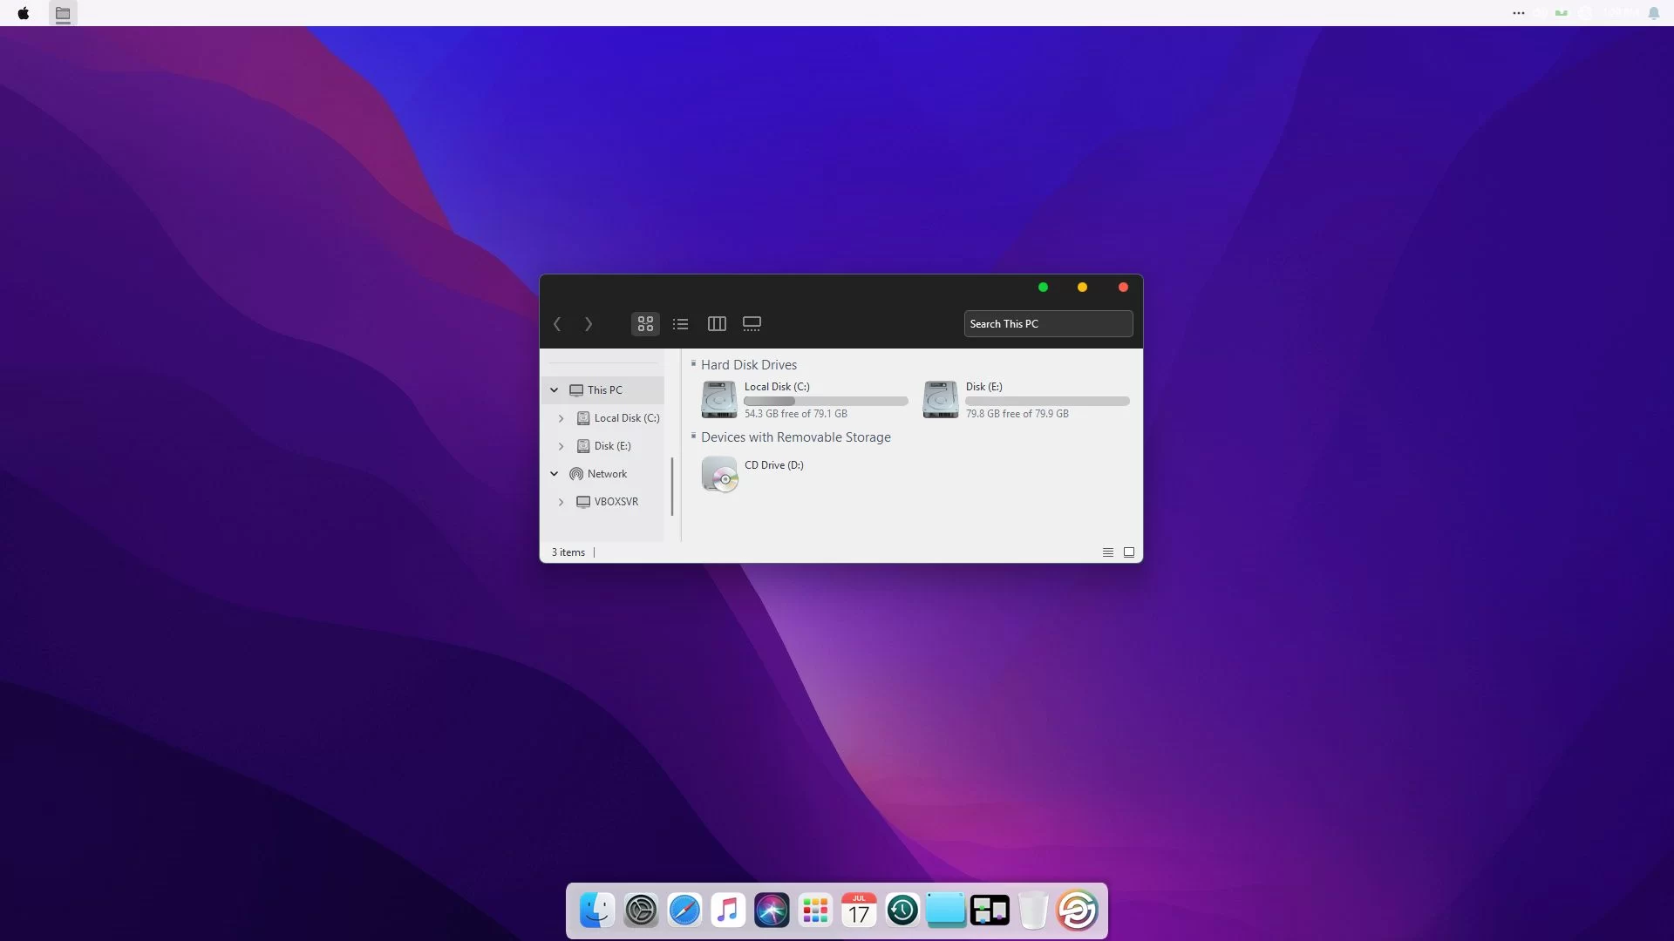Viewport: 1674px width, 941px height.
Task: Expand the VBOXSVR sidebar entry
Action: tap(561, 502)
